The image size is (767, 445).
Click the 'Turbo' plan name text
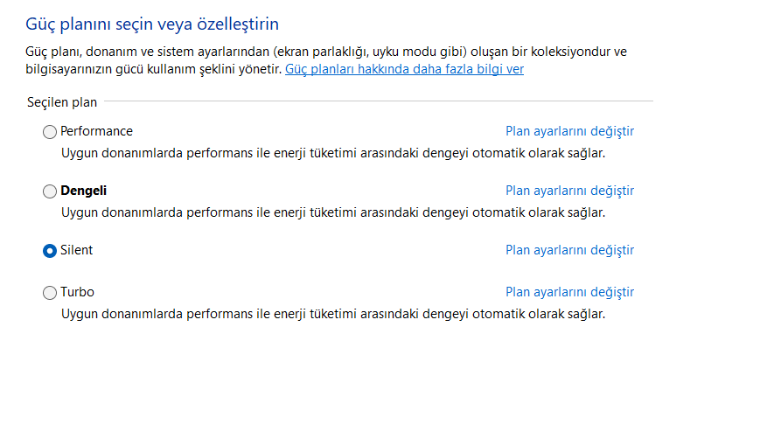(77, 292)
